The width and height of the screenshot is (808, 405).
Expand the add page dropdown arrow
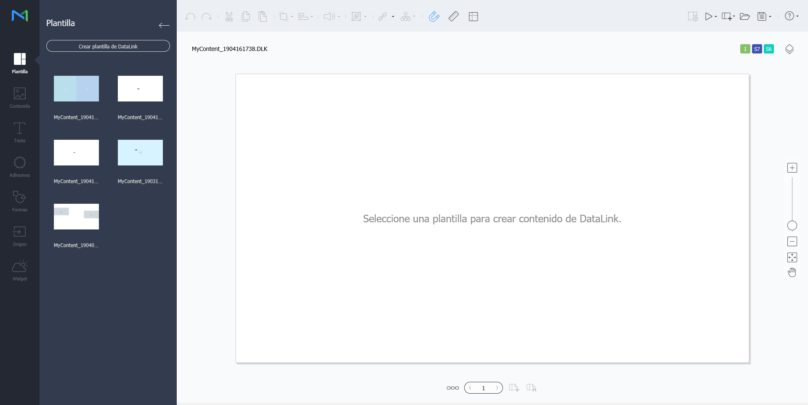(x=734, y=17)
